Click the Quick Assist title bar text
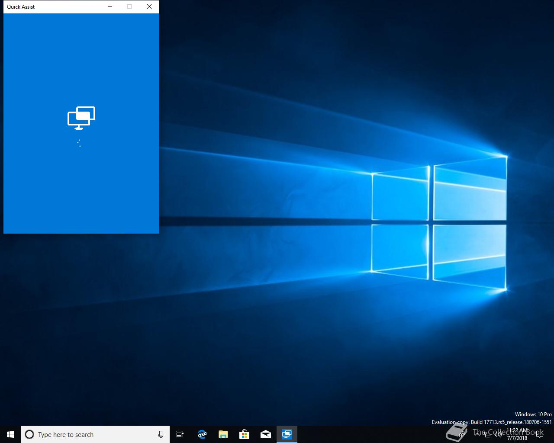This screenshot has height=443, width=554. coord(21,6)
